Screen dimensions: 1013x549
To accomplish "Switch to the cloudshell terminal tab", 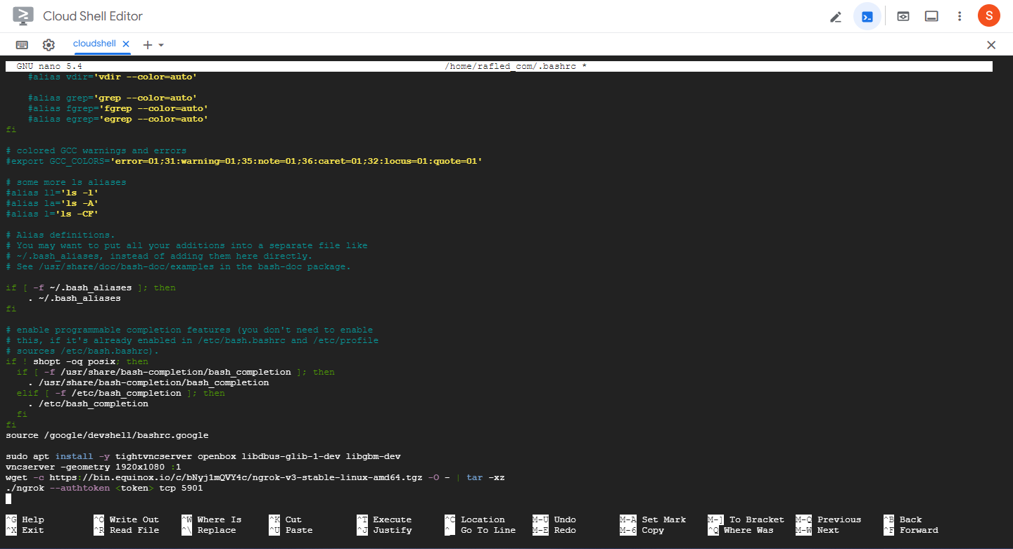I will (x=94, y=44).
